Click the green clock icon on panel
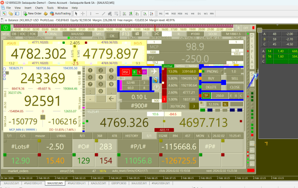 click(6, 28)
